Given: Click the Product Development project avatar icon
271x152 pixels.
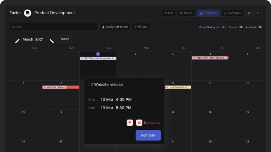Looking at the screenshot, I should 27,13.
